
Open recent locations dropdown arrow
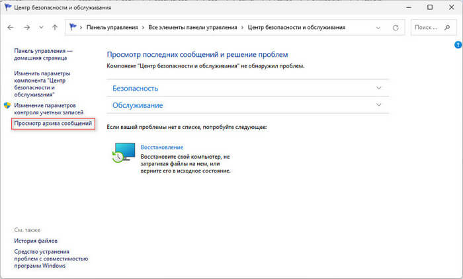41,28
